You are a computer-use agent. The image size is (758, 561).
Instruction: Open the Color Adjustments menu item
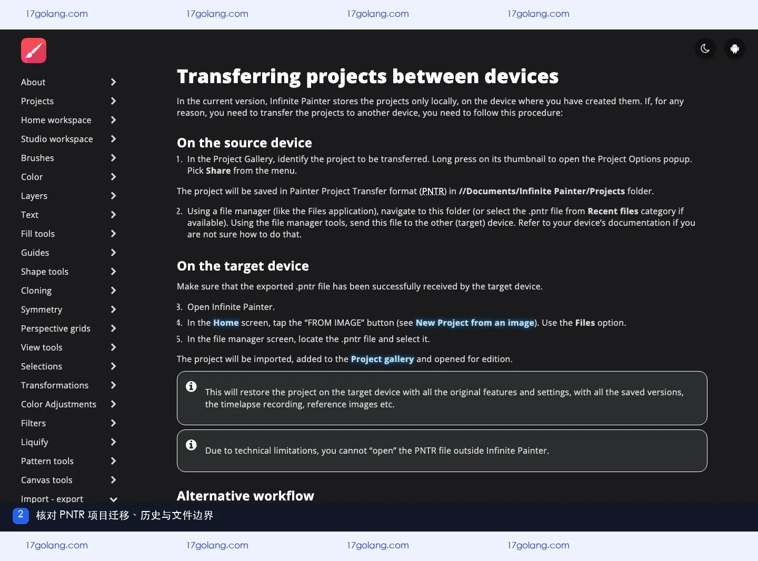click(x=59, y=404)
